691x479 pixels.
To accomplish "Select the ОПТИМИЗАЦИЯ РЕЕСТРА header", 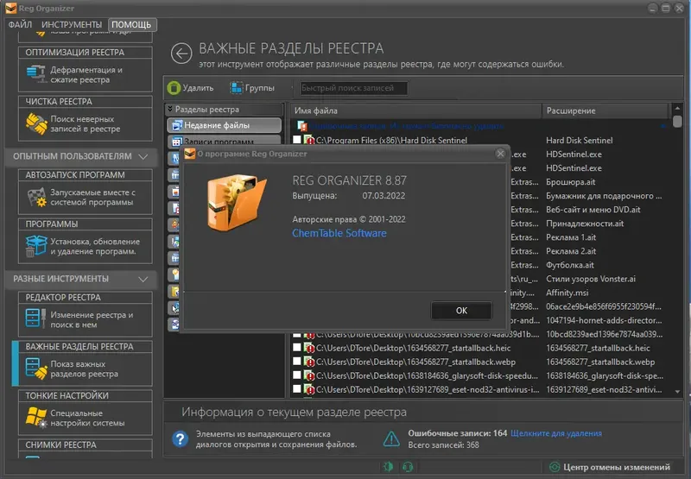I will pos(86,53).
